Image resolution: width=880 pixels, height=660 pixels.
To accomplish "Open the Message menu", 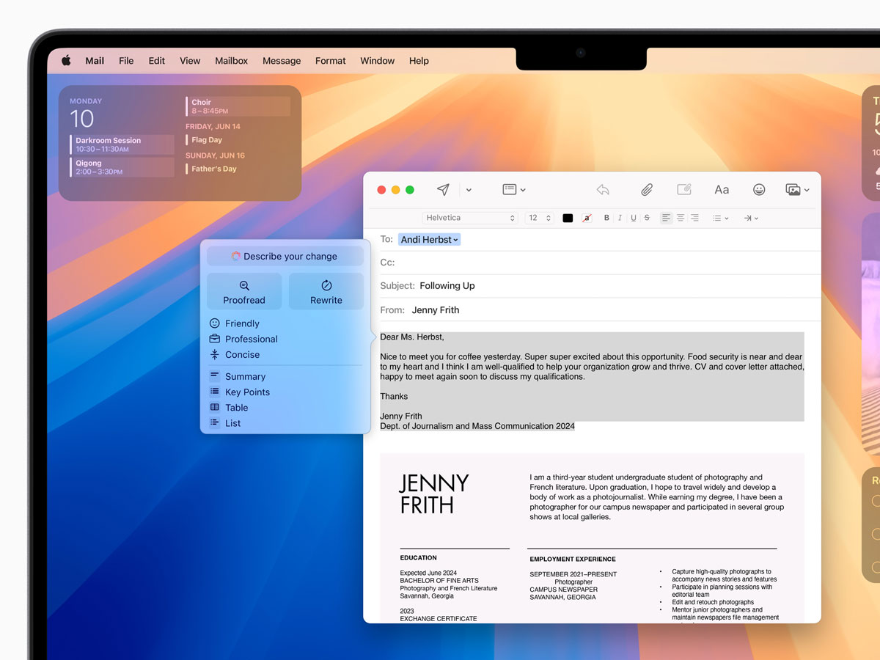I will pyautogui.click(x=282, y=61).
